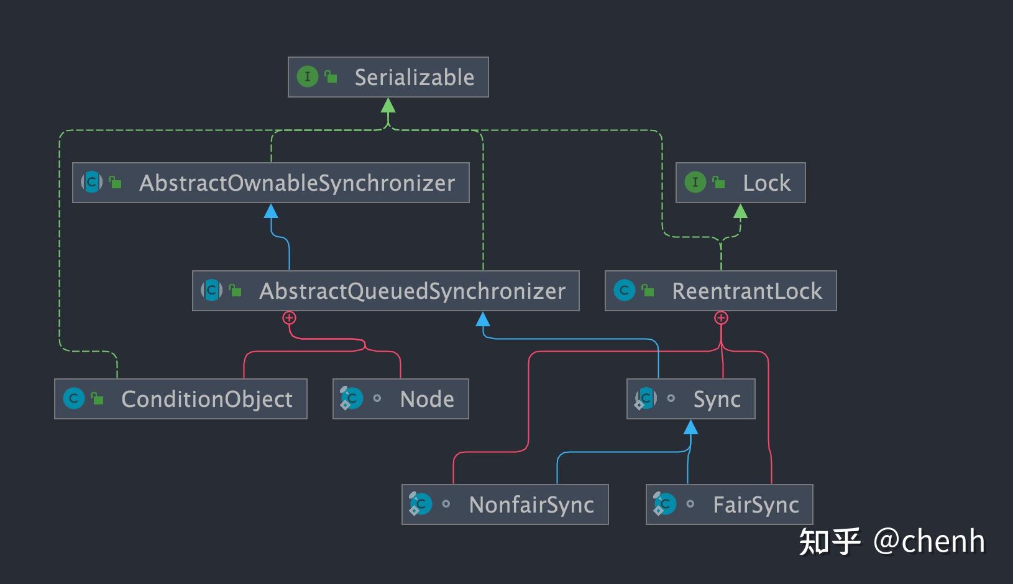The image size is (1013, 584).
Task: Click the static class icon on NonfairSync
Action: pyautogui.click(x=420, y=504)
